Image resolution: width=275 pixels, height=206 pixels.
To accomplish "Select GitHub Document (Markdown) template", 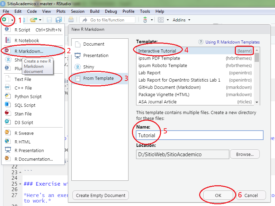I will [195, 87].
